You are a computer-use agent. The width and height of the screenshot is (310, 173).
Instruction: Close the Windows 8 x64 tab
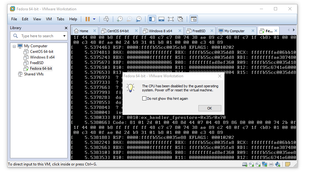pyautogui.click(x=180, y=31)
